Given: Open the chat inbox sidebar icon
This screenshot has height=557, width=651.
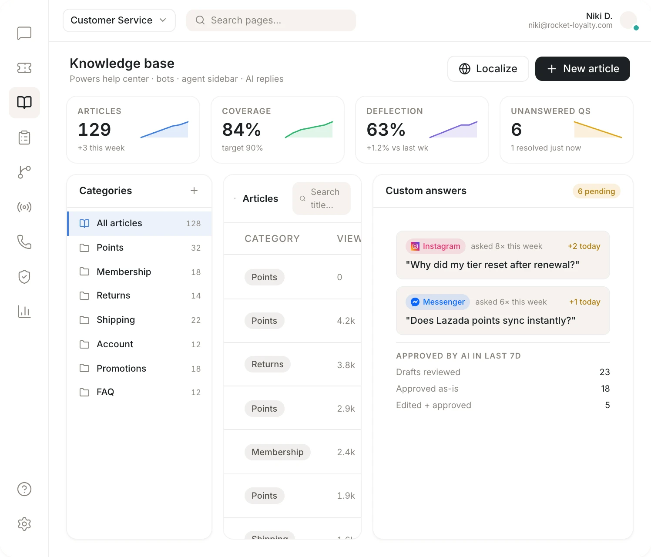Looking at the screenshot, I should coord(24,33).
